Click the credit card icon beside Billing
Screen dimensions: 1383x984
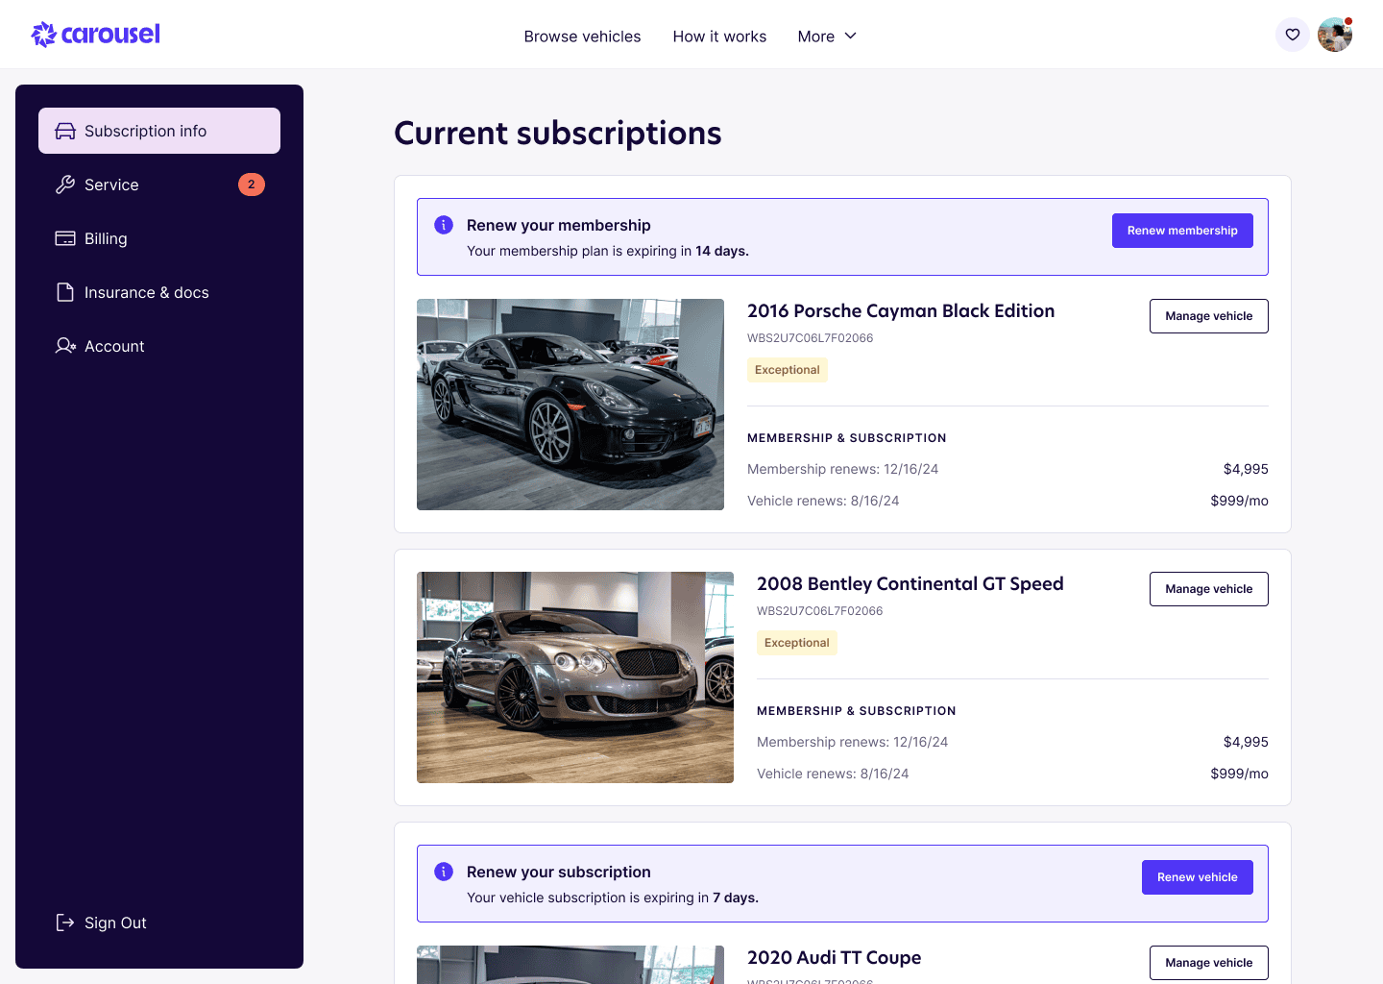click(x=65, y=238)
